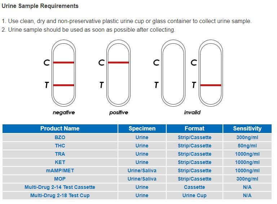
Task: Click the Product Name column header
Action: pos(60,129)
